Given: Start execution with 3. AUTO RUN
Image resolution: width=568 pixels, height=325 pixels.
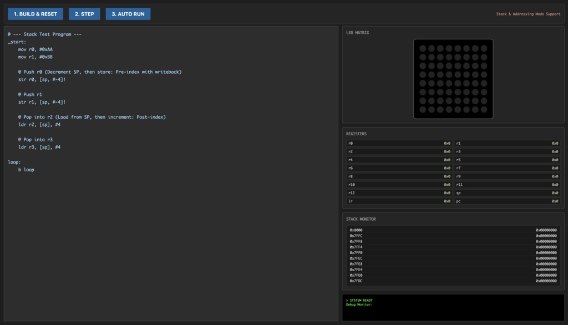Looking at the screenshot, I should point(128,14).
